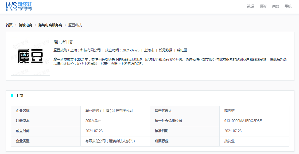Click the 成立时间 label in table

pyautogui.click(x=46, y=131)
